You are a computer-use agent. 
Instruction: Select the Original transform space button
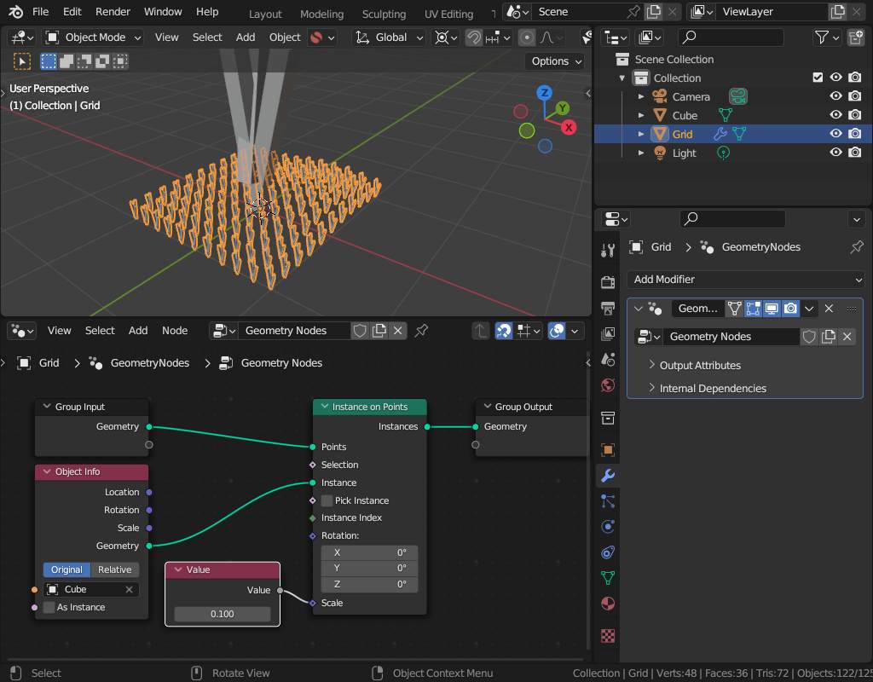tap(66, 569)
